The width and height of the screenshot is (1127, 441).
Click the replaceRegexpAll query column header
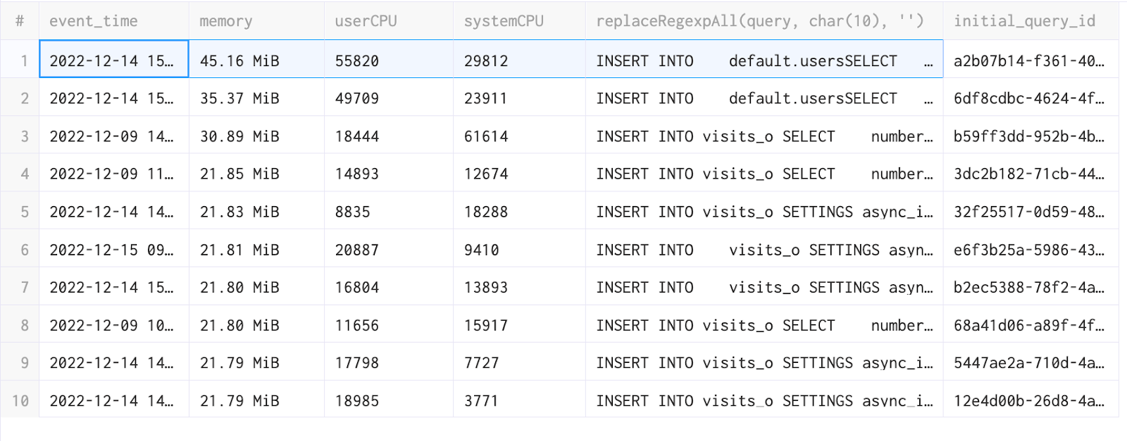(x=759, y=21)
